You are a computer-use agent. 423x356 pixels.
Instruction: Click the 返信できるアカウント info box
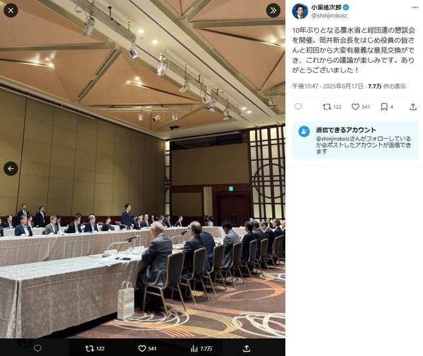pos(355,140)
